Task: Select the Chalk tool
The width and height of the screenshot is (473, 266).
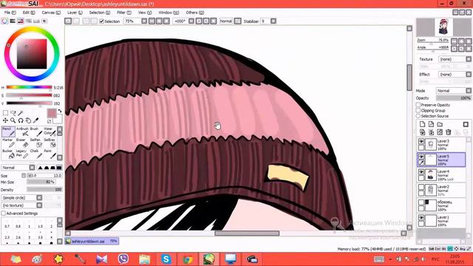Action: [x=36, y=154]
